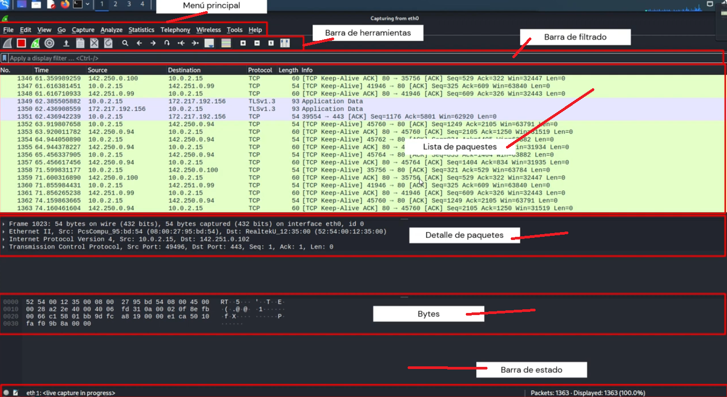Close this capture file with the X document icon

[94, 43]
